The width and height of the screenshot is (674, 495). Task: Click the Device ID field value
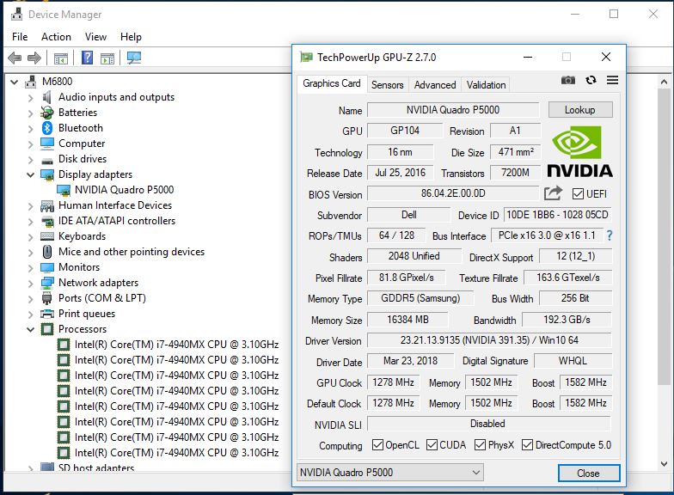(557, 215)
